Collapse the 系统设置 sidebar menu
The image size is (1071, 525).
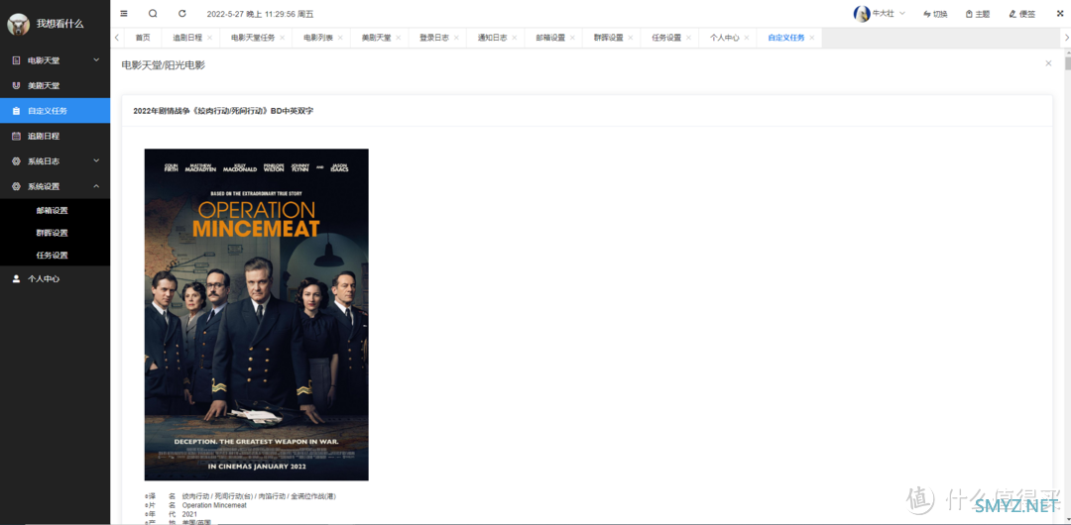(x=55, y=186)
